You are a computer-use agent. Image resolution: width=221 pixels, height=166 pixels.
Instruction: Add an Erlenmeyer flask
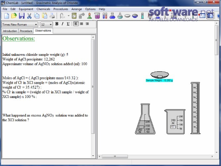point(120,16)
